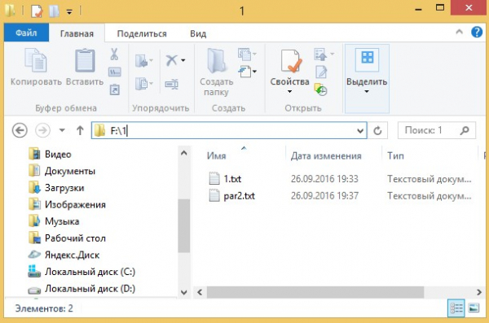Open Яндекс.Диск in navigation pane

[72, 255]
